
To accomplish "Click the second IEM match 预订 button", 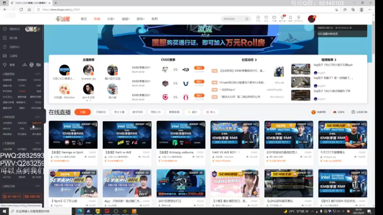I will [199, 82].
